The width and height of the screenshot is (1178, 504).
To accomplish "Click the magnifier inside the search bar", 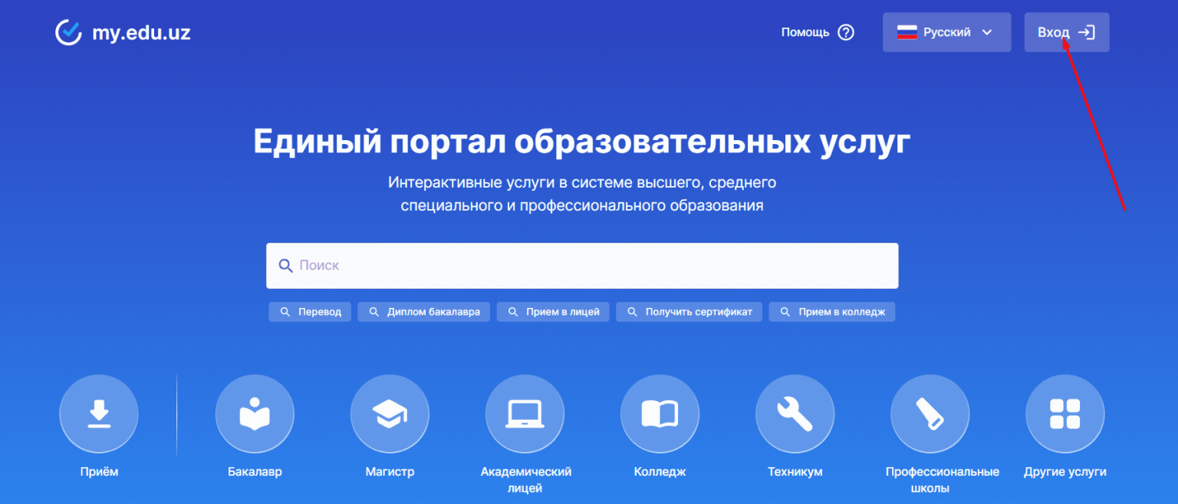I will [x=286, y=265].
